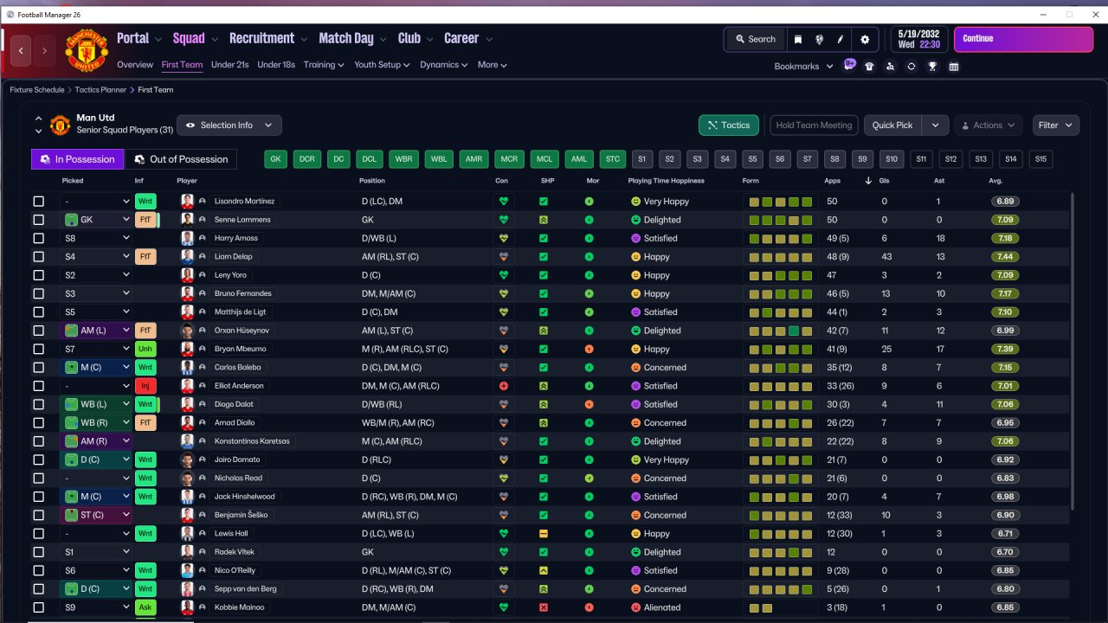Open the pencil notes icon
Image resolution: width=1108 pixels, height=623 pixels.
coord(841,39)
